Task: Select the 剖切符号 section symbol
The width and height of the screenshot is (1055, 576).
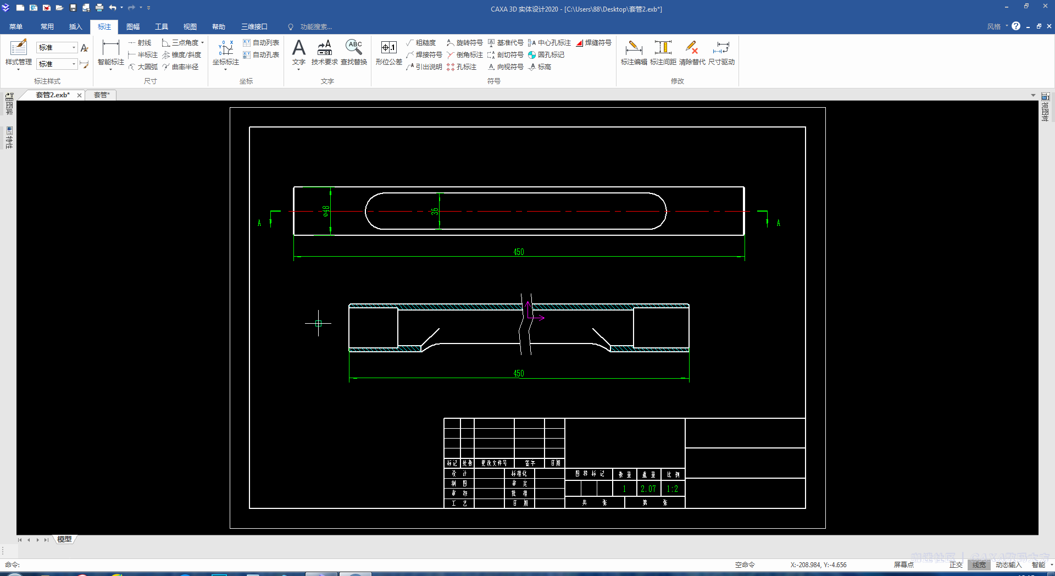Action: point(506,55)
